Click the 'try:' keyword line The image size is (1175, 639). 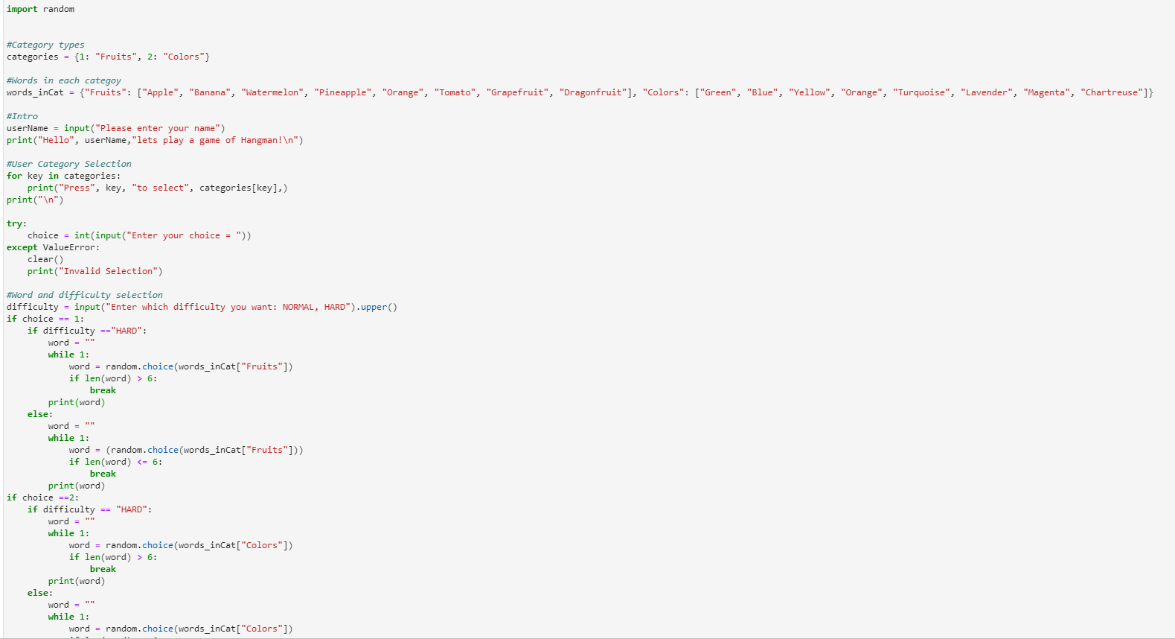click(16, 223)
